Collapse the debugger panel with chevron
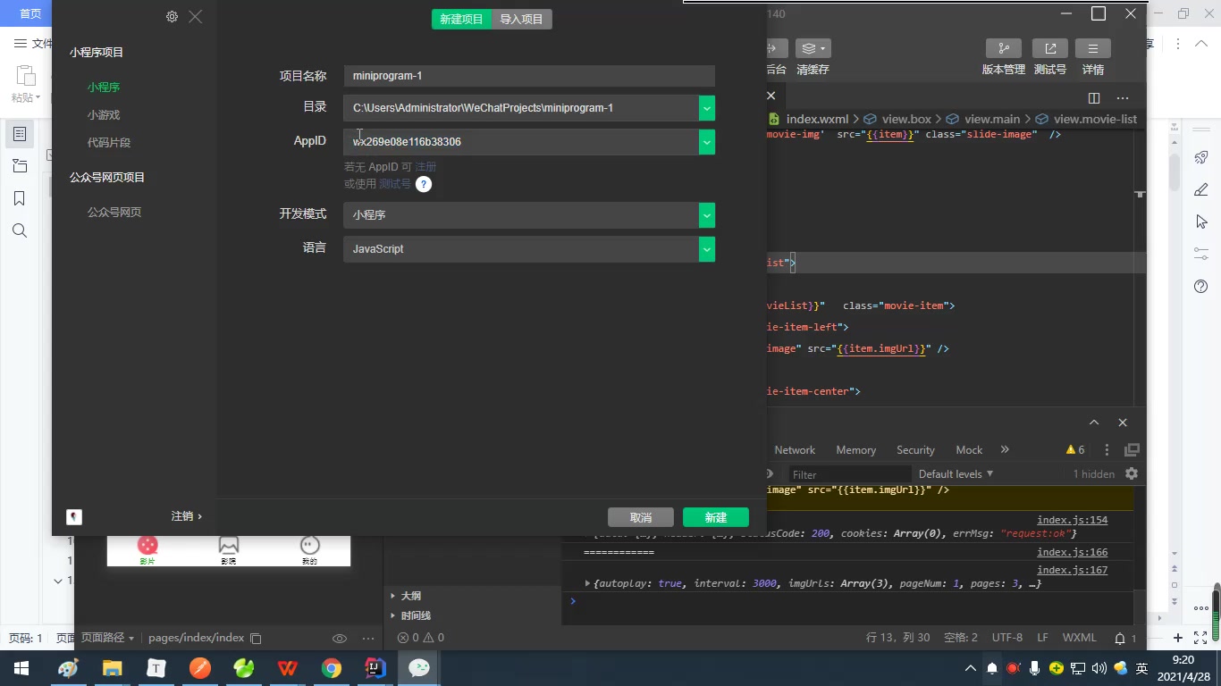Image resolution: width=1221 pixels, height=686 pixels. point(1094,422)
